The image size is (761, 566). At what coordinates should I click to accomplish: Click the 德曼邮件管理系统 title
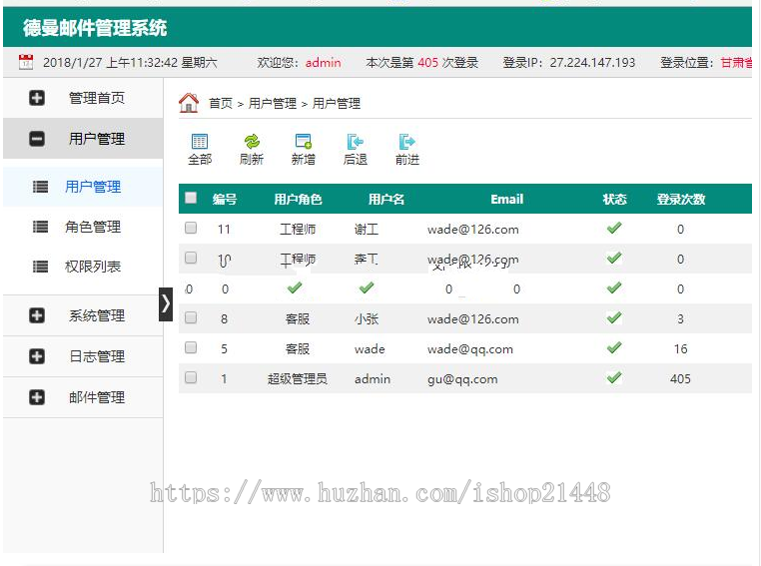pos(95,28)
